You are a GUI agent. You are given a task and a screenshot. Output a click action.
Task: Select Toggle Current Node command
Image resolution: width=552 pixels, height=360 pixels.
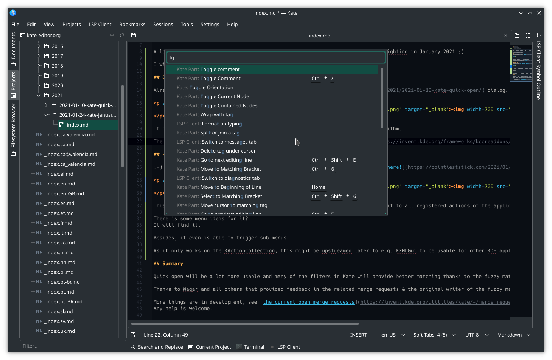click(272, 96)
